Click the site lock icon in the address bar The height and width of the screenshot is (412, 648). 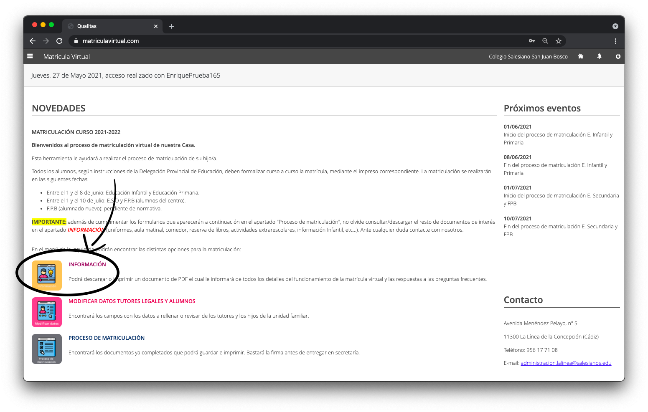76,41
